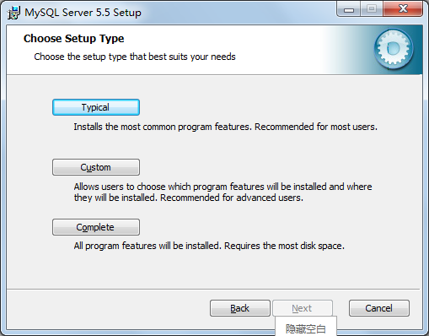Click the 'best suits your needs' subtitle
The image size is (429, 336).
pos(192,57)
